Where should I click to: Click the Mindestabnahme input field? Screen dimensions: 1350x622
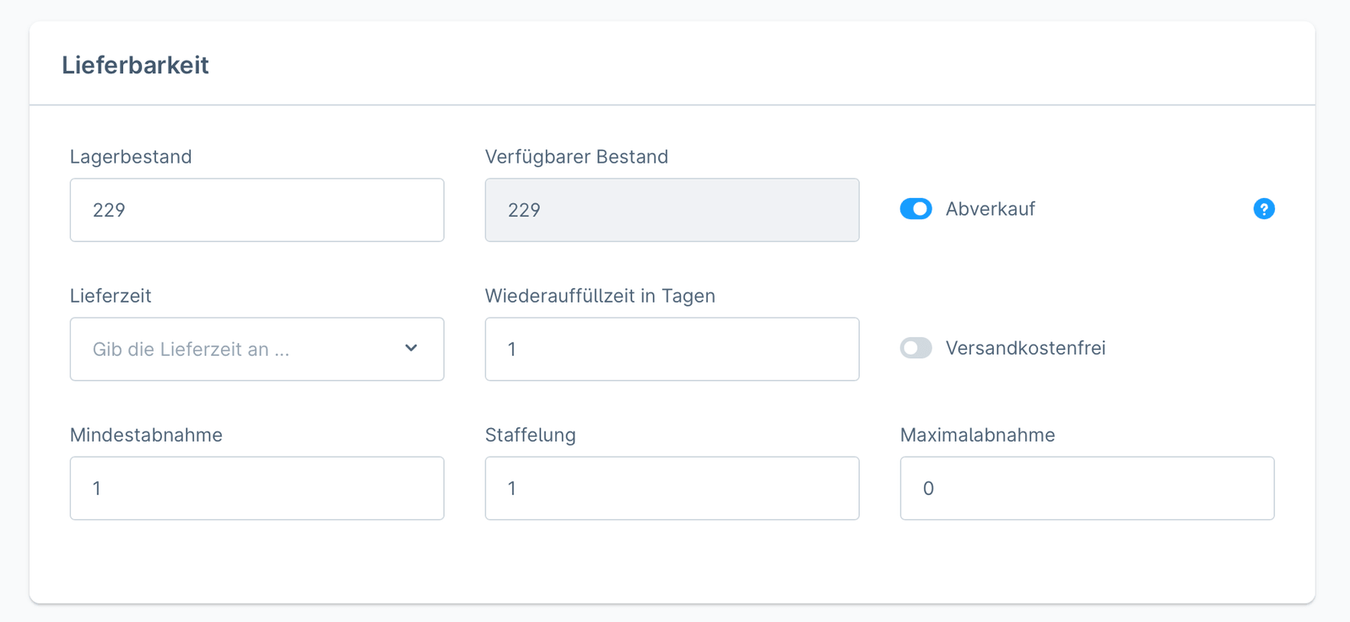(x=256, y=488)
